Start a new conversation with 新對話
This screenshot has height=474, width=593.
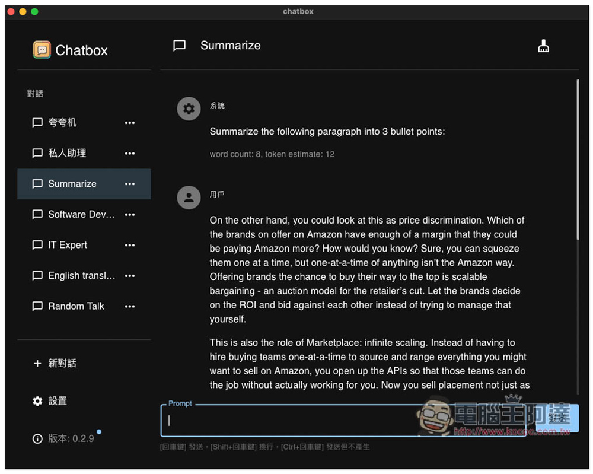(x=84, y=364)
